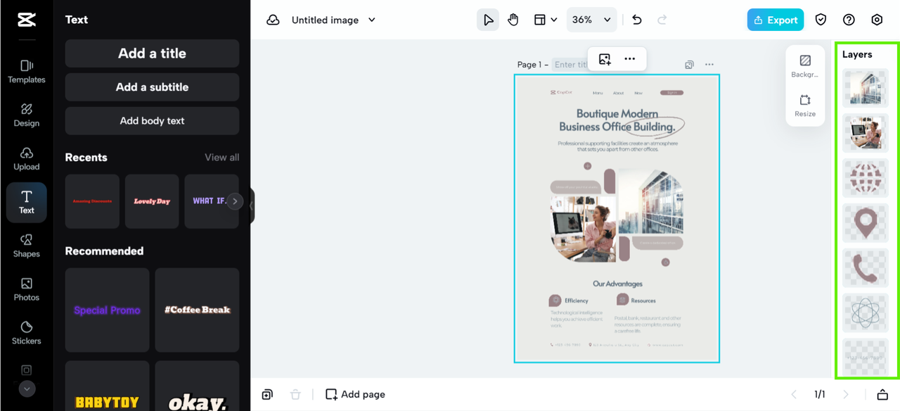Open page more options ellipsis
The image size is (900, 411).
click(x=709, y=65)
